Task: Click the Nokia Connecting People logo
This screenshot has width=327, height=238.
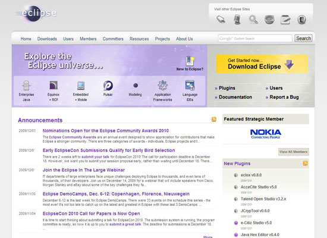Action: click(x=266, y=134)
